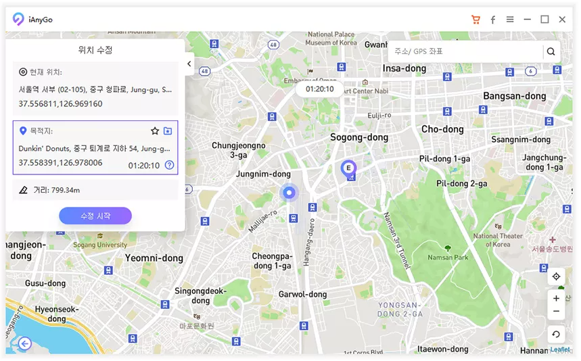Viewport: 581px width, 361px height.
Task: Open the saved favorites folder icon
Action: click(x=168, y=130)
